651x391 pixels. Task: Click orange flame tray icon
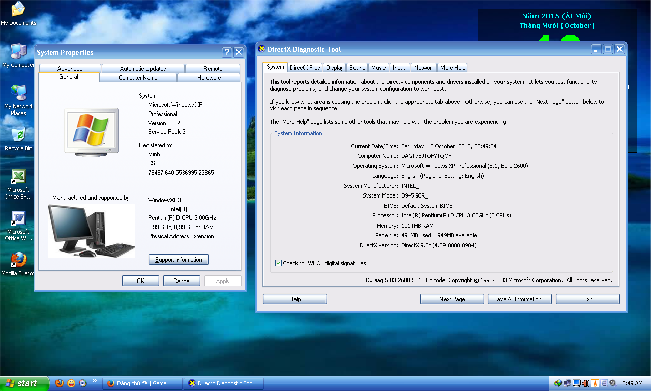pos(595,383)
